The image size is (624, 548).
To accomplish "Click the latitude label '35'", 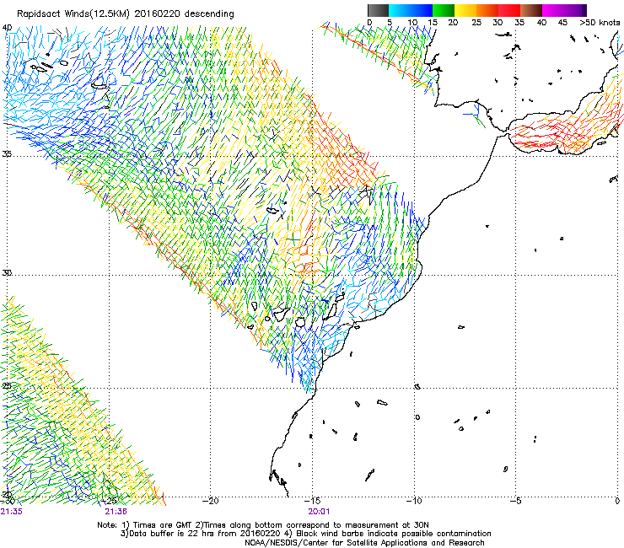I will click(x=7, y=153).
